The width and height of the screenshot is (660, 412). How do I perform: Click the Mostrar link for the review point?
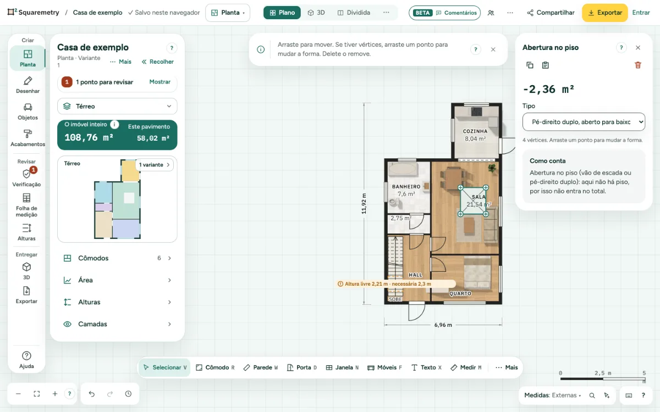160,82
